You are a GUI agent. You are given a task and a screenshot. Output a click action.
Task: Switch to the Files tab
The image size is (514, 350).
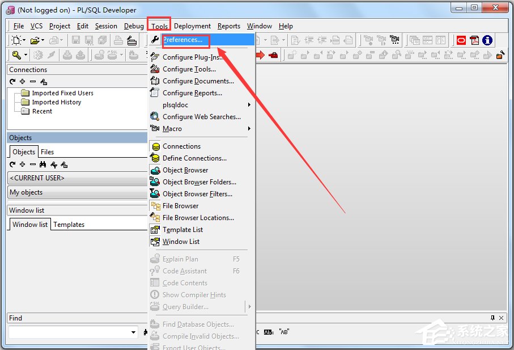click(47, 152)
